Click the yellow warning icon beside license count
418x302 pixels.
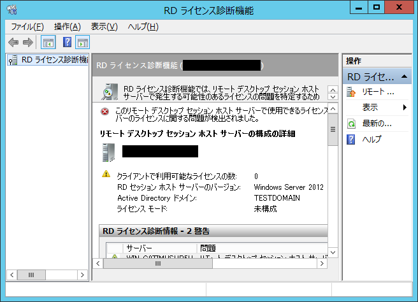tap(106, 174)
